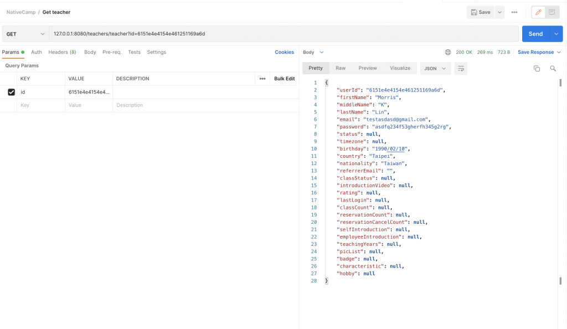Expand the JSON format dropdown
This screenshot has height=329, width=567.
435,68
